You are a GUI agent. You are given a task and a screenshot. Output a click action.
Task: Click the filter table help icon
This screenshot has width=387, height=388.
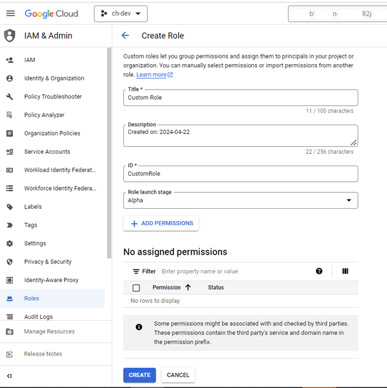point(319,271)
